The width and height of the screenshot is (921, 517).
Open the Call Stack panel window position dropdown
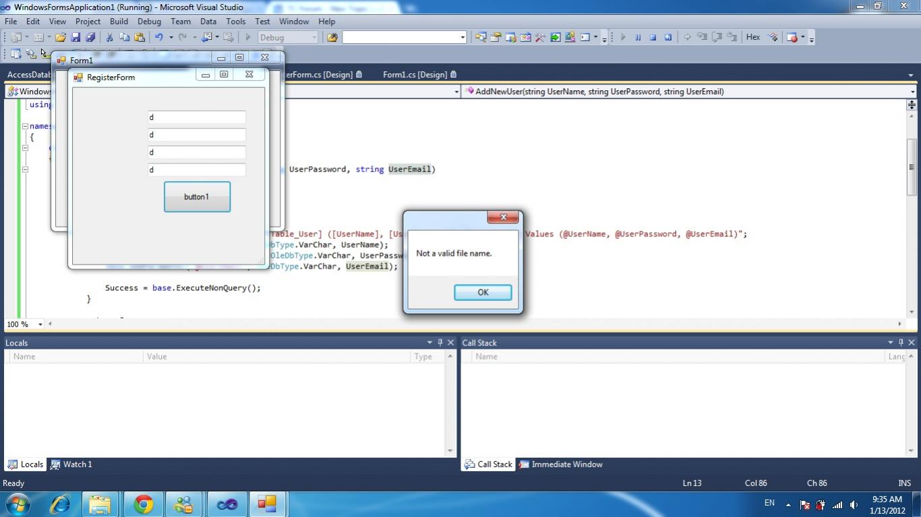pyautogui.click(x=890, y=343)
